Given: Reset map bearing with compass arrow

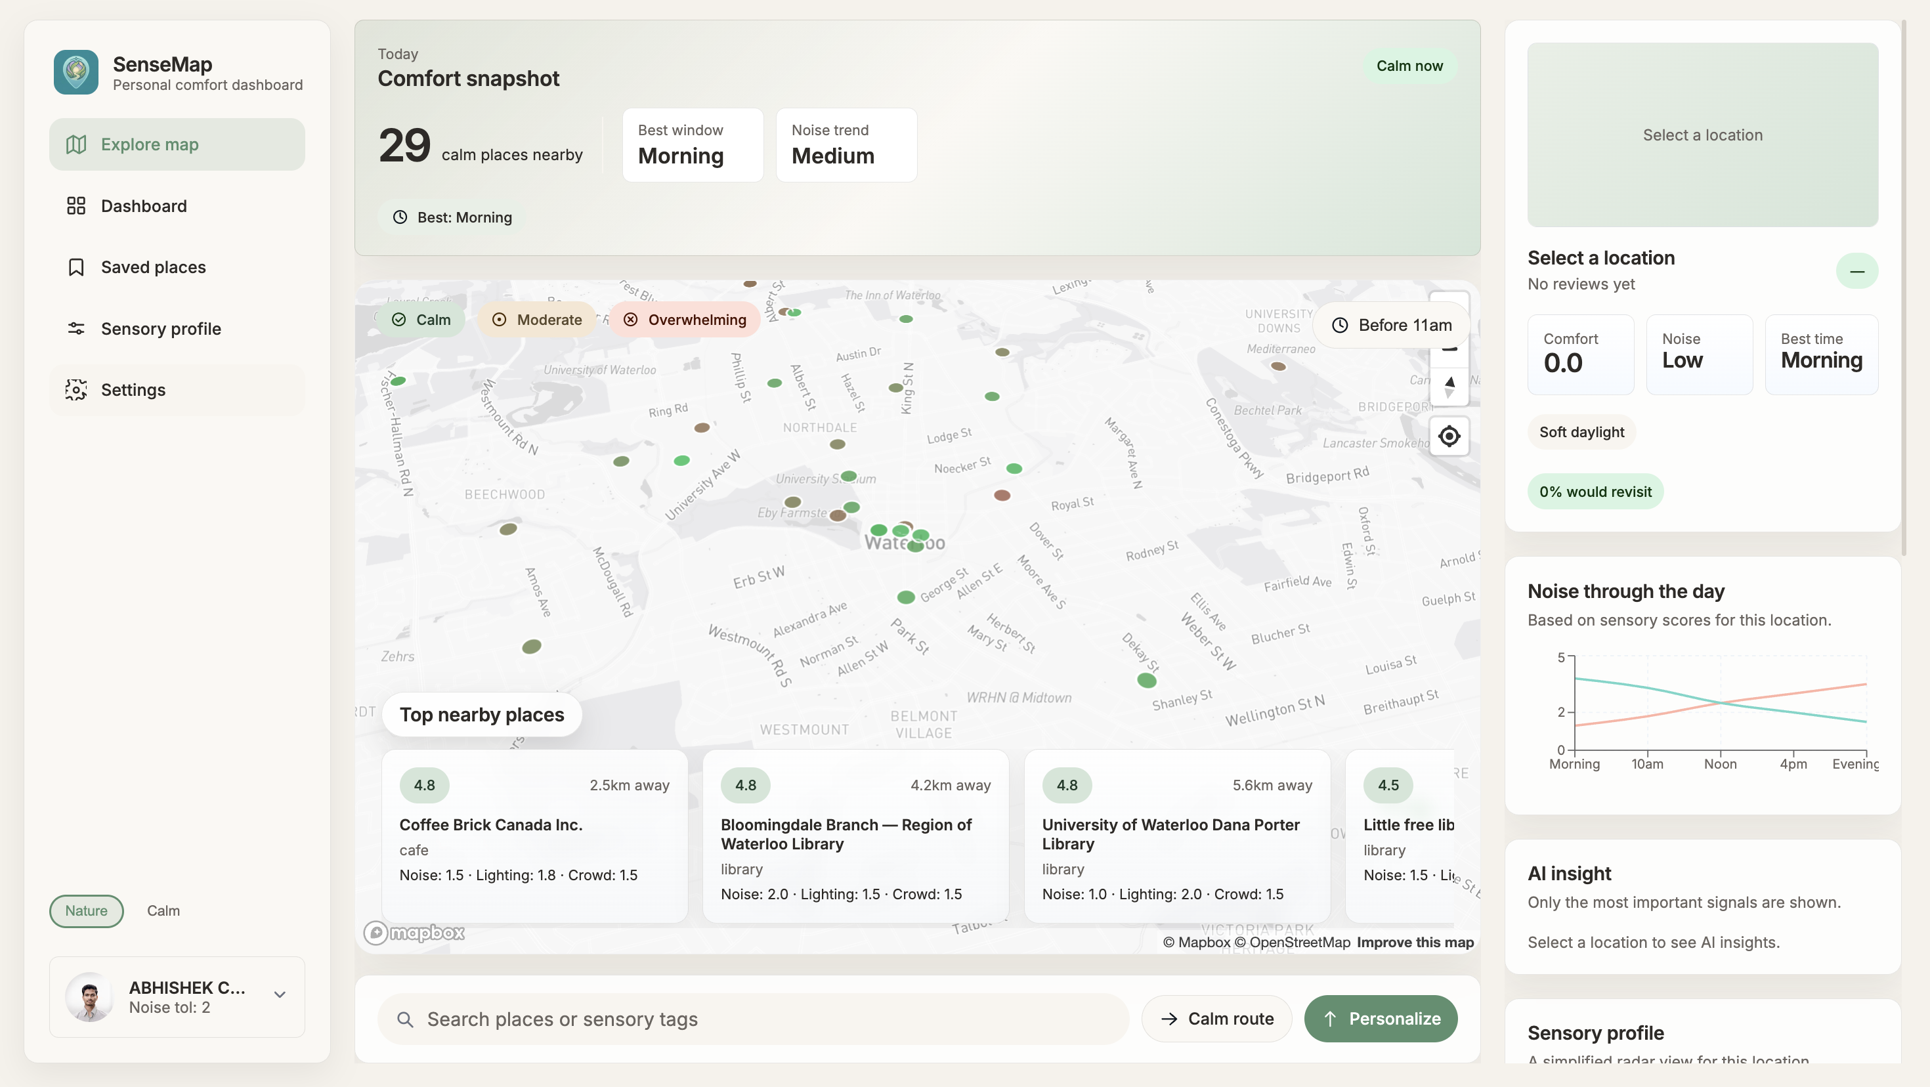Looking at the screenshot, I should click(x=1449, y=387).
